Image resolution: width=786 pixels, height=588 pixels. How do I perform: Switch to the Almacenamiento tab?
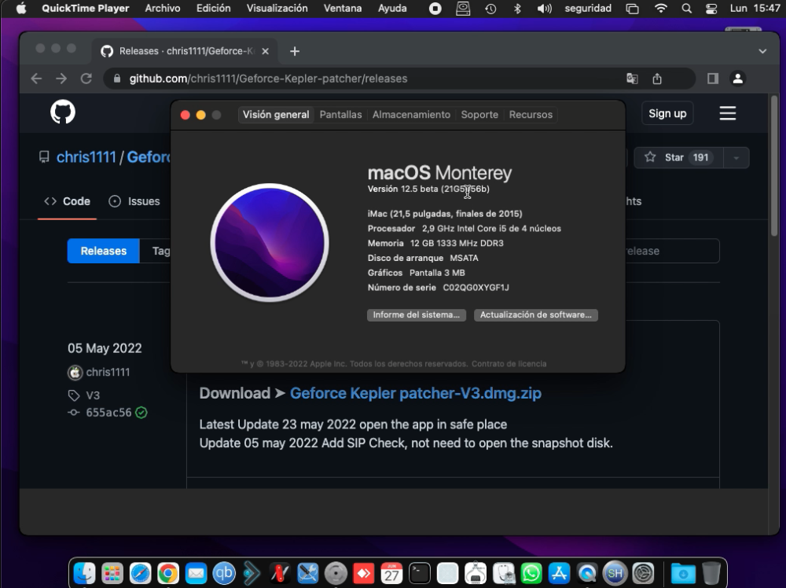click(411, 115)
